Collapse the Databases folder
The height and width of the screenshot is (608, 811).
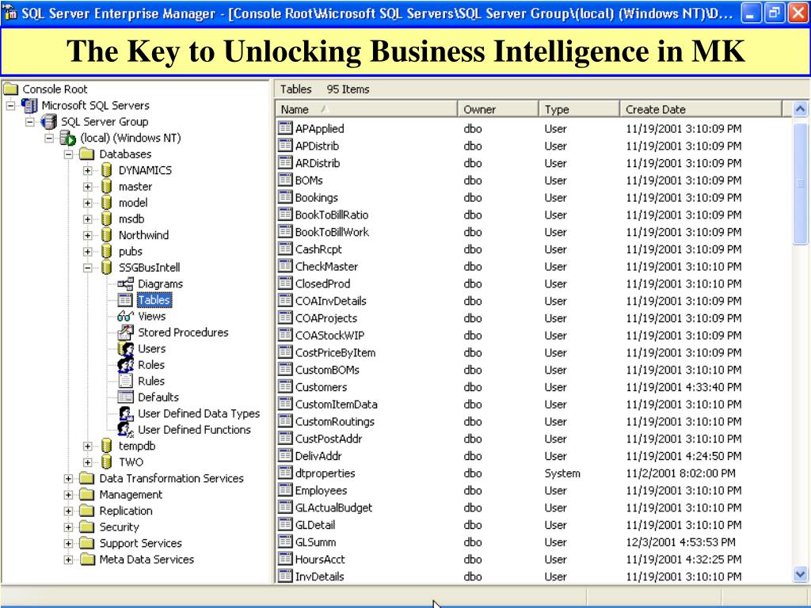tap(68, 154)
